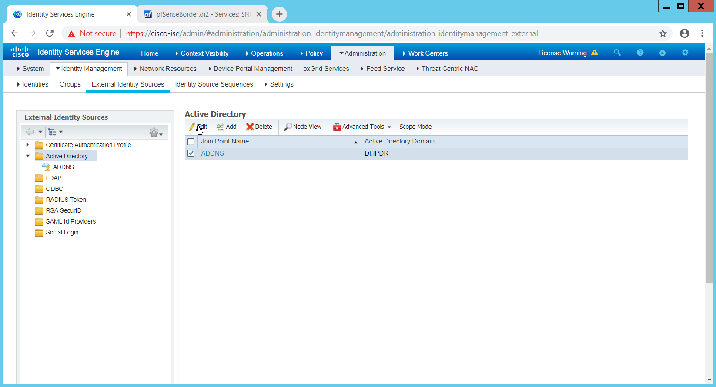Click the Node View magnifier icon
The height and width of the screenshot is (387, 716).
[x=288, y=127]
